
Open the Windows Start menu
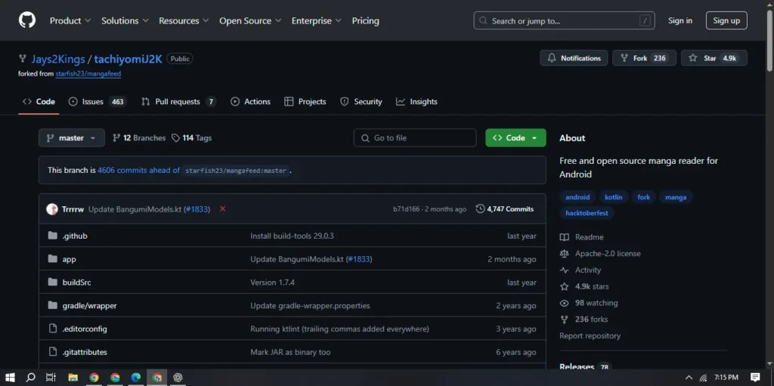pos(11,377)
